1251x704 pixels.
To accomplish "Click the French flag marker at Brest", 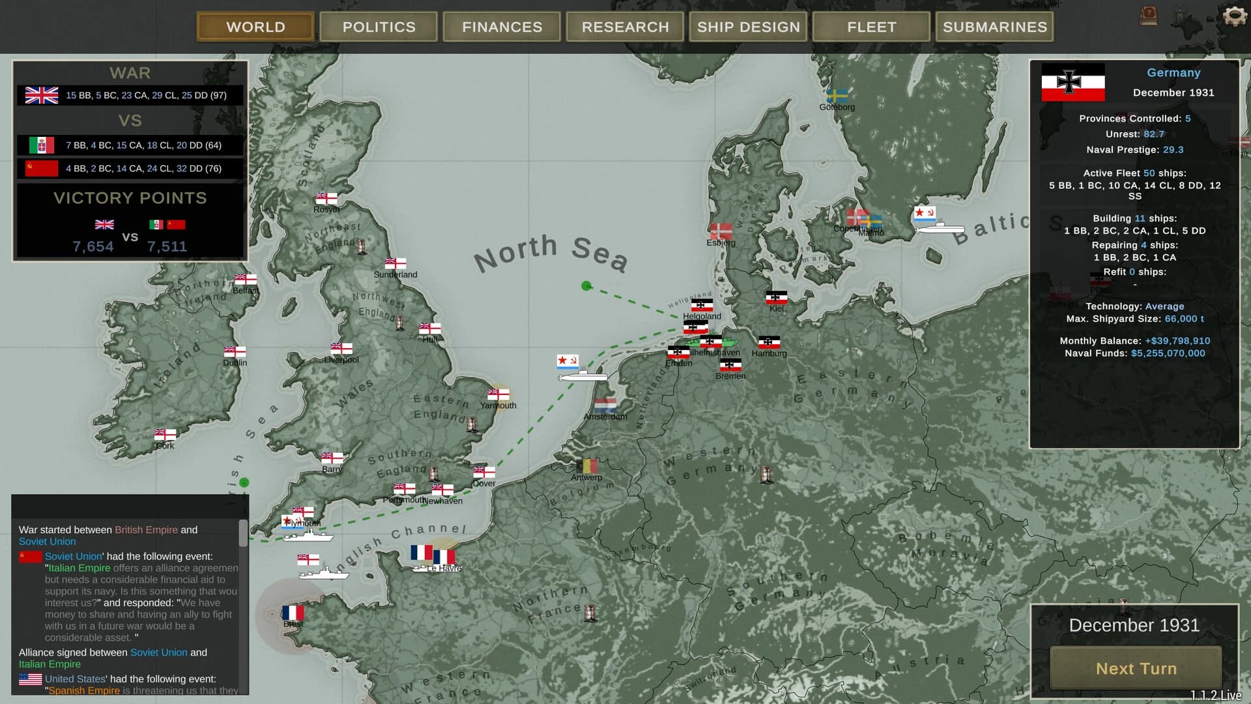I will coord(293,613).
